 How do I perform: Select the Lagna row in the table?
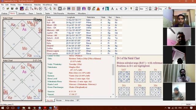pyautogui.click(x=84, y=20)
